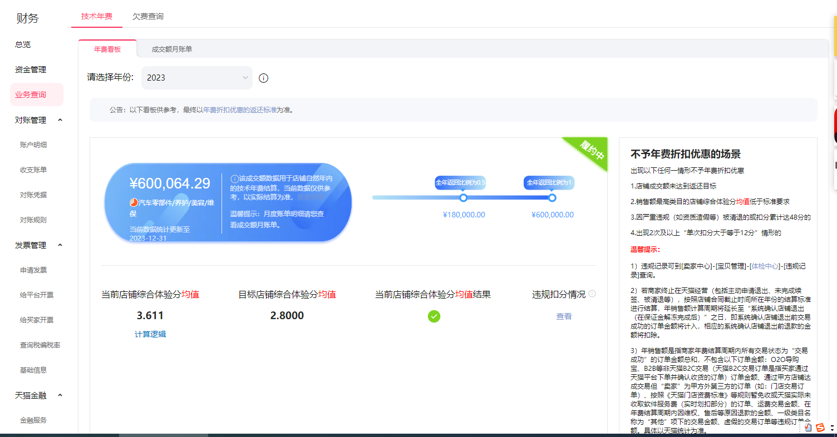Collapse the 发票管理 sidebar section
This screenshot has width=837, height=437.
coord(61,245)
